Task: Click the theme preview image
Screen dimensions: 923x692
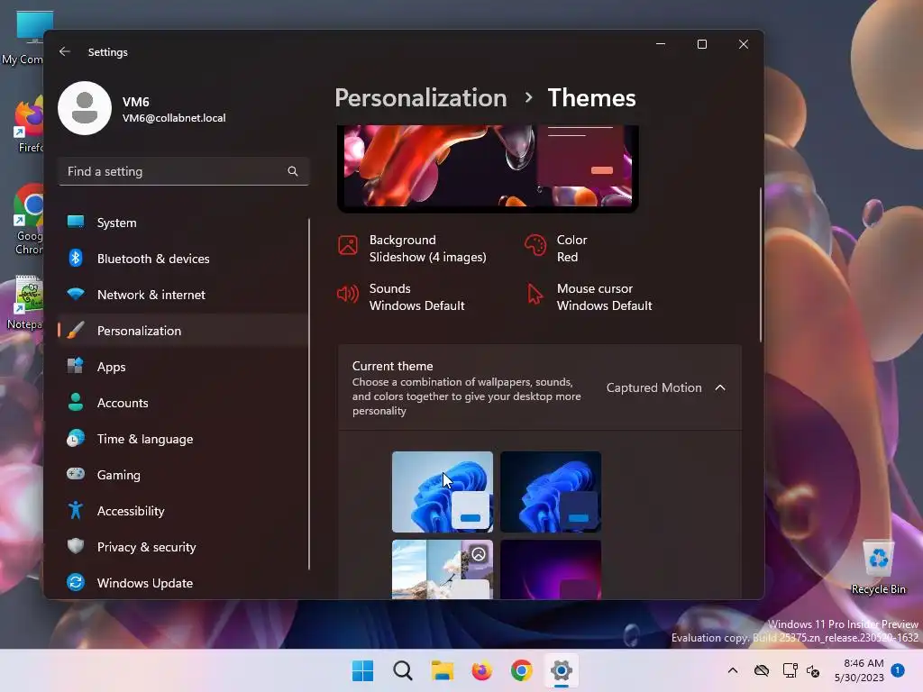Action: pyautogui.click(x=488, y=167)
